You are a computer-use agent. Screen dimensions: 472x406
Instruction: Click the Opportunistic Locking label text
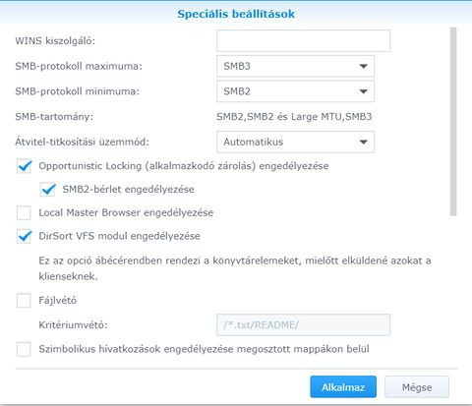(x=184, y=166)
